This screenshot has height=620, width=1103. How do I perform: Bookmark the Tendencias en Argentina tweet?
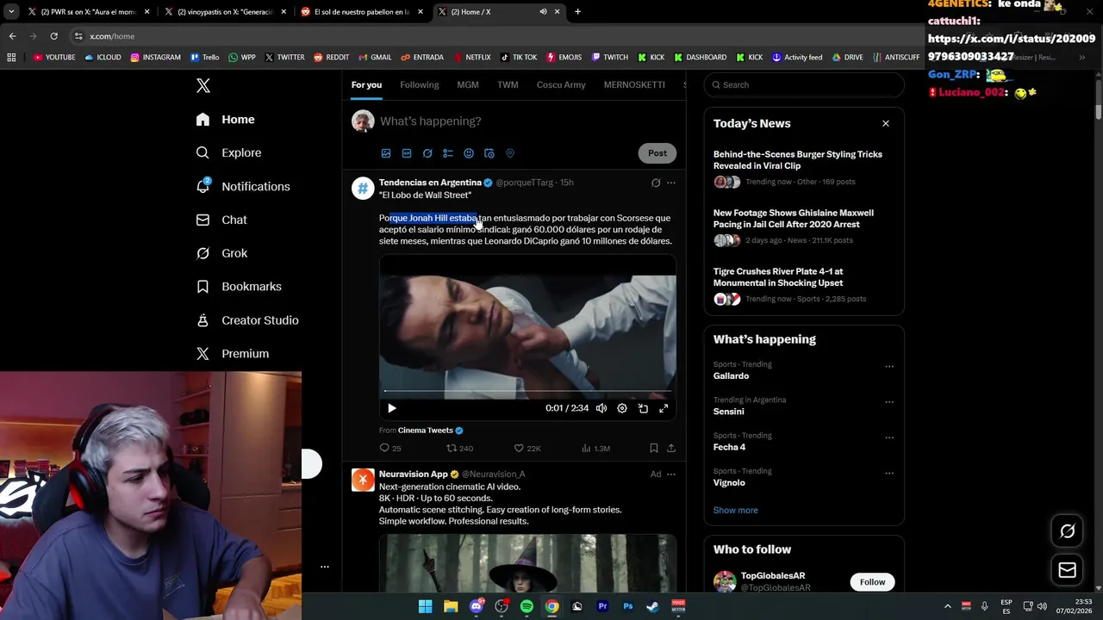pyautogui.click(x=654, y=449)
